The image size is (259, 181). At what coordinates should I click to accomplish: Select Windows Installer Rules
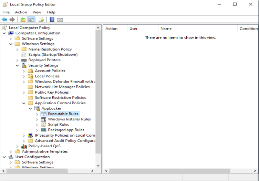click(69, 119)
